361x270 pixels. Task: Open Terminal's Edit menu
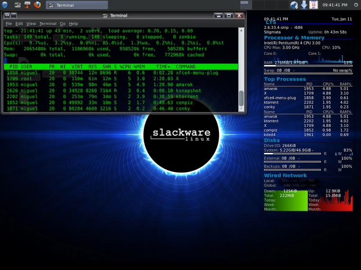[19, 23]
